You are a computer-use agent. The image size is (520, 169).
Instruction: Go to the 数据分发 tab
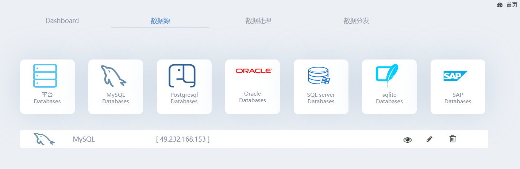tap(356, 21)
